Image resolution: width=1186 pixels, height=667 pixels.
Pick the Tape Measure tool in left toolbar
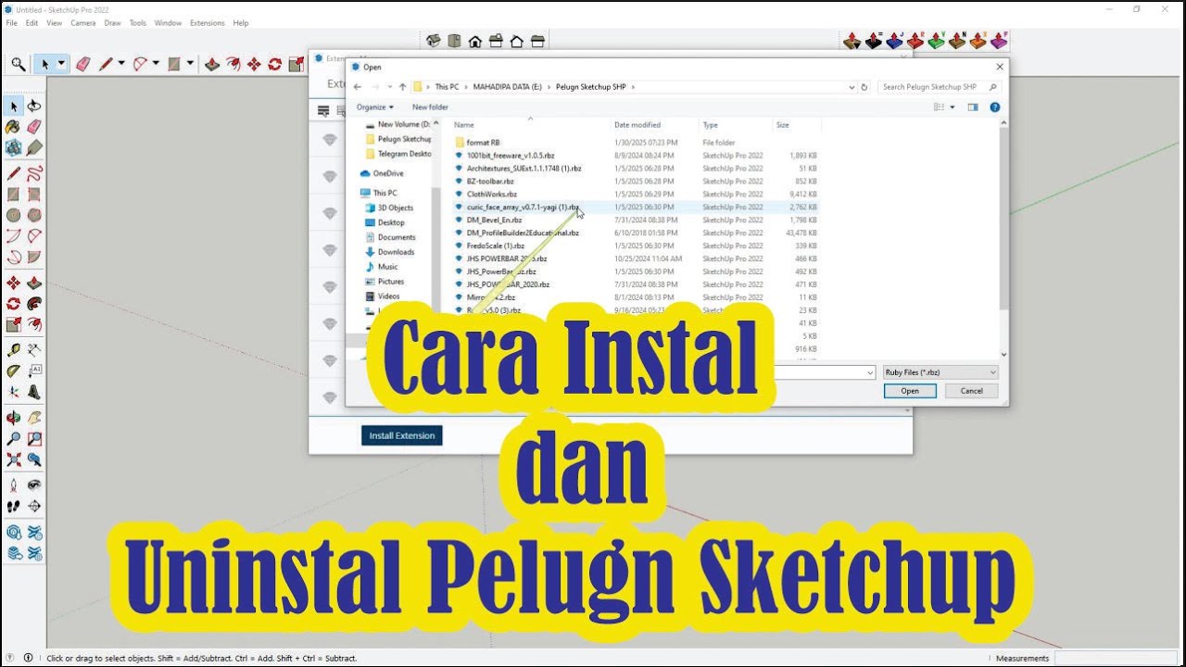pos(14,349)
